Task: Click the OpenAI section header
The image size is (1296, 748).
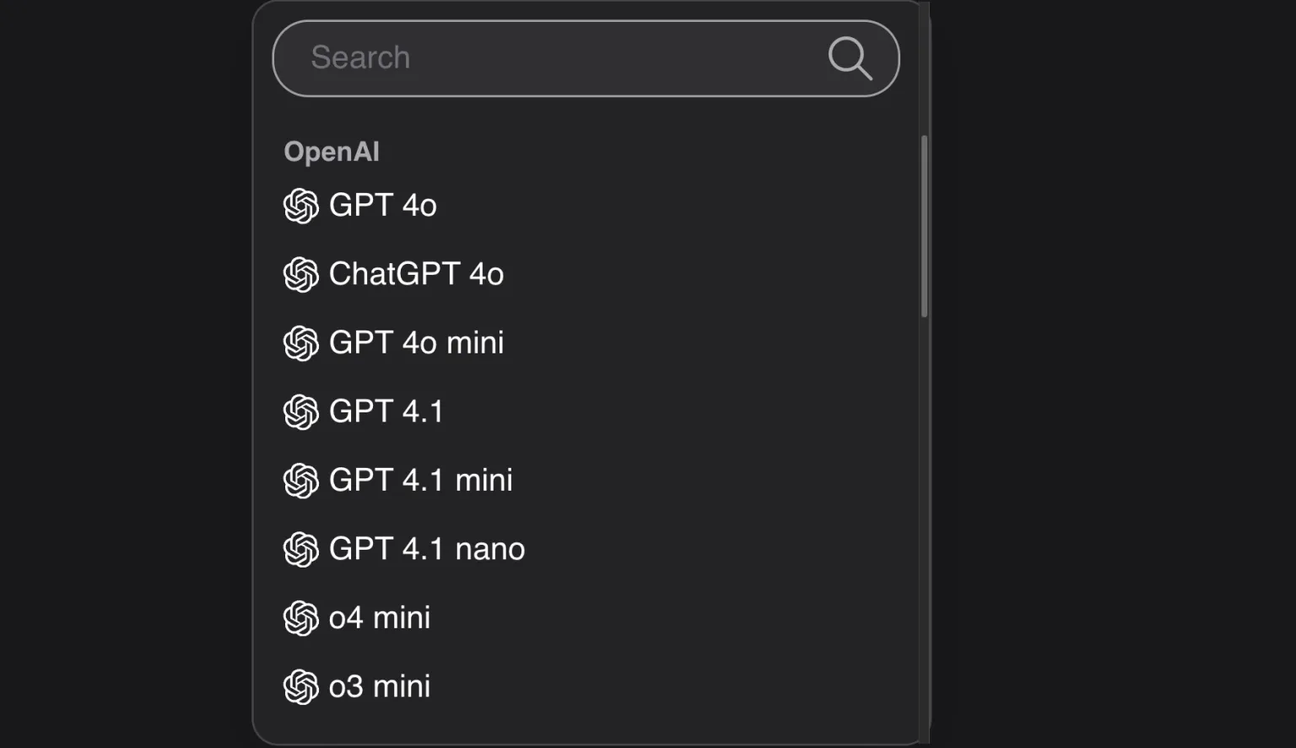Action: point(332,152)
